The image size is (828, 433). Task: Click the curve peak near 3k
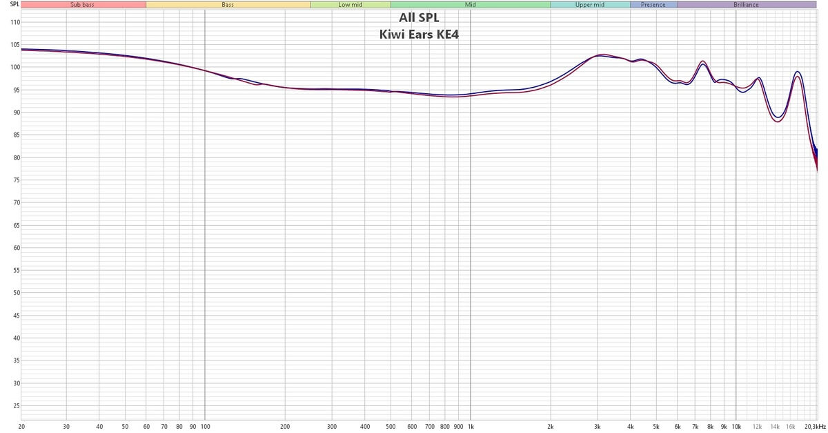click(x=602, y=55)
